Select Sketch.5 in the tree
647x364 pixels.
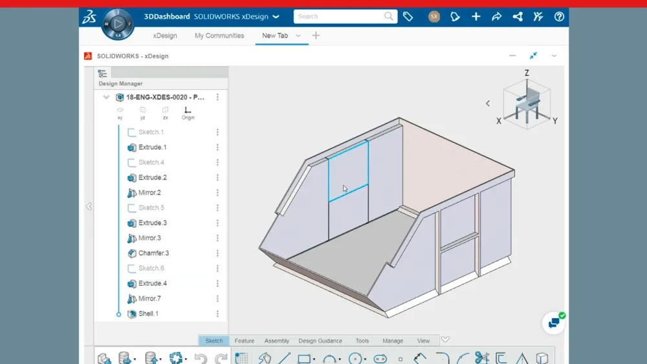click(x=151, y=208)
